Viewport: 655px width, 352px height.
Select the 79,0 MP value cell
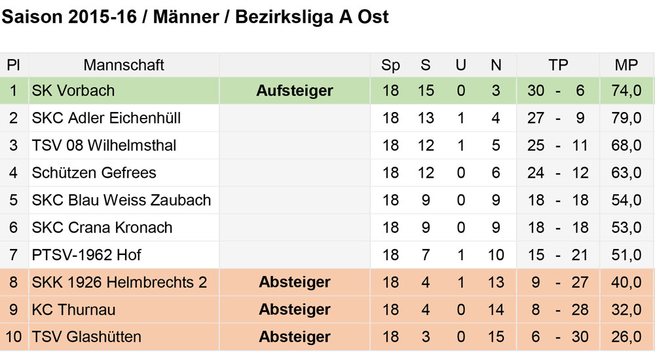626,118
